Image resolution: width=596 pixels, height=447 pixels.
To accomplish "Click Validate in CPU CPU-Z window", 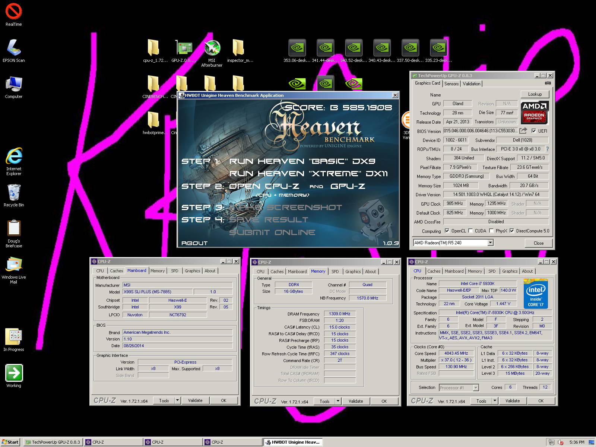I will click(x=513, y=401).
